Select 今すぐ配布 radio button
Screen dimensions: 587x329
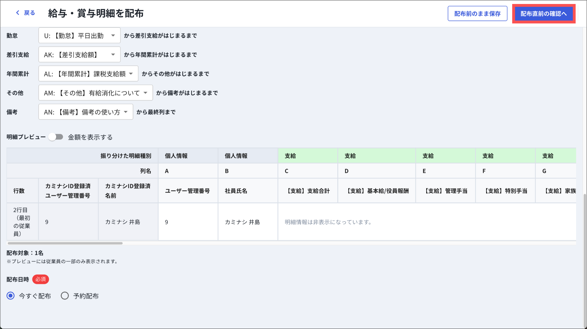pyautogui.click(x=11, y=296)
